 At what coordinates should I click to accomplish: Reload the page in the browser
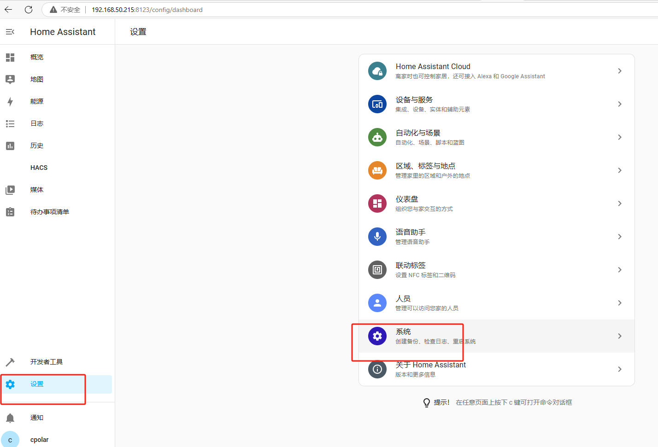(29, 10)
